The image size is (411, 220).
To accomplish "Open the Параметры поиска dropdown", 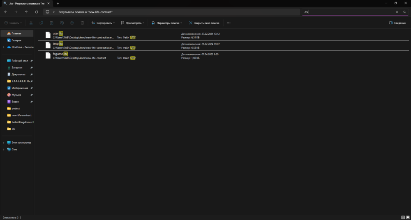I will tap(168, 23).
